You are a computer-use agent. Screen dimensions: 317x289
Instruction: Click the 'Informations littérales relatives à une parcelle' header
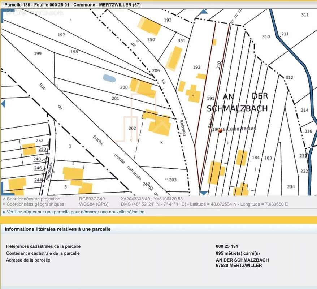coord(58,229)
